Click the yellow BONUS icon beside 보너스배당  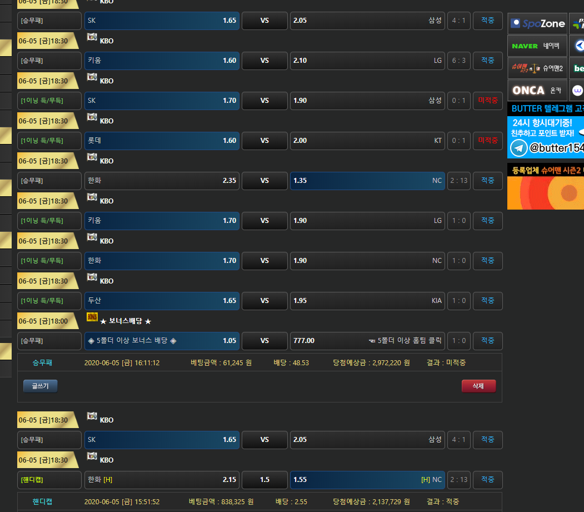92,317
